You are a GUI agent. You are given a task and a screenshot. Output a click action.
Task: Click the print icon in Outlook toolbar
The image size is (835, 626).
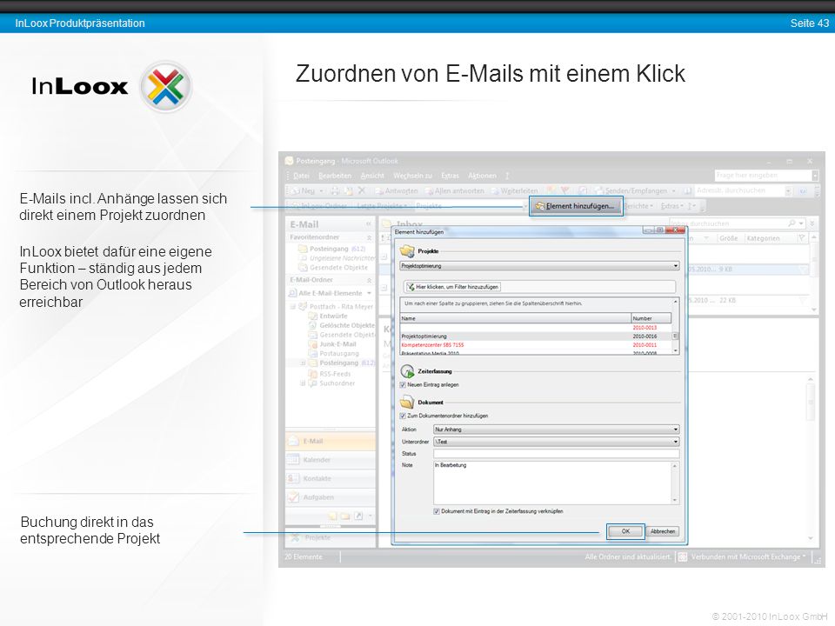(336, 190)
